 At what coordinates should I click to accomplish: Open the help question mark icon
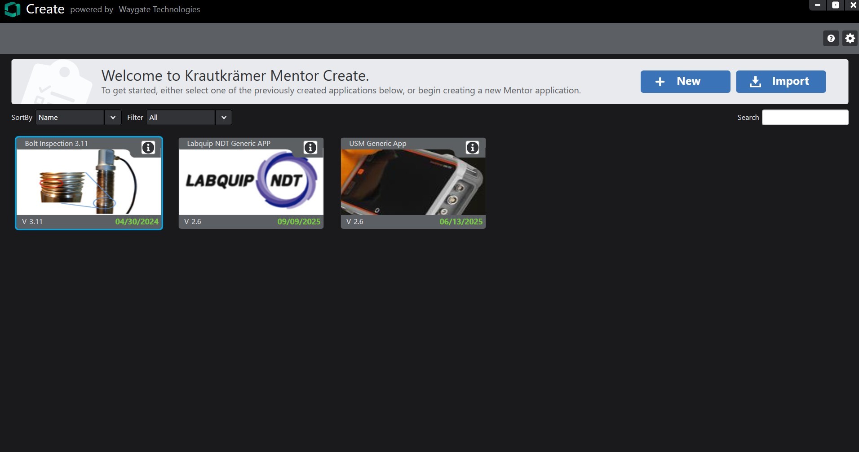831,39
